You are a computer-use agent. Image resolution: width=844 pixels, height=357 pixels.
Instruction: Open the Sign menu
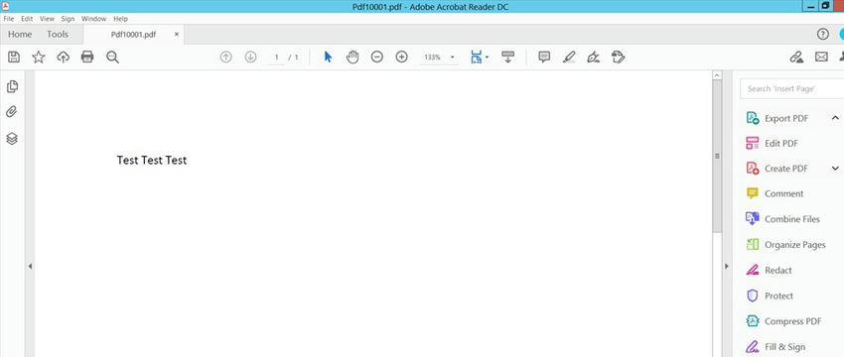(68, 18)
